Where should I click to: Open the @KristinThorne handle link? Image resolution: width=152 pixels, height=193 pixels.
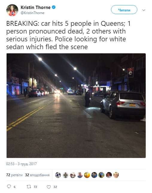[32, 13]
